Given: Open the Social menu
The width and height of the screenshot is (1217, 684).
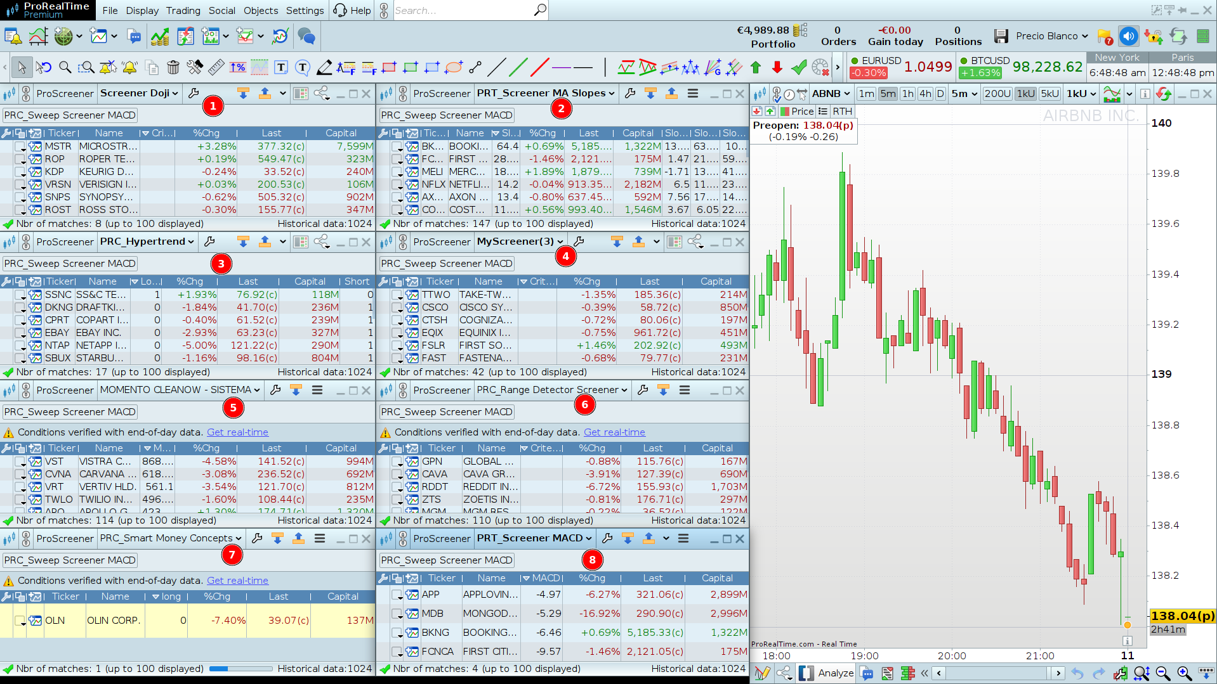Looking at the screenshot, I should 222,11.
